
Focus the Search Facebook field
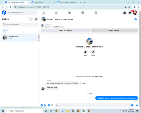pos(23,13)
